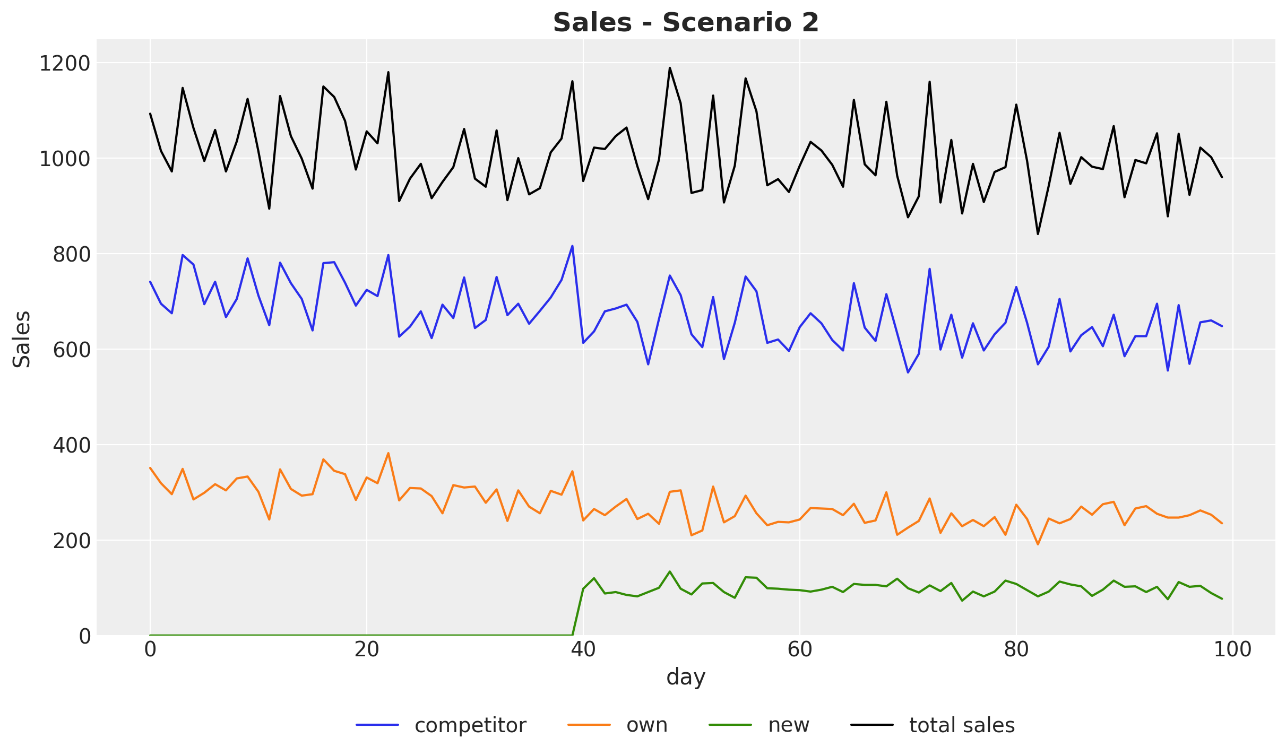Select the 'new' legend label

pos(789,725)
